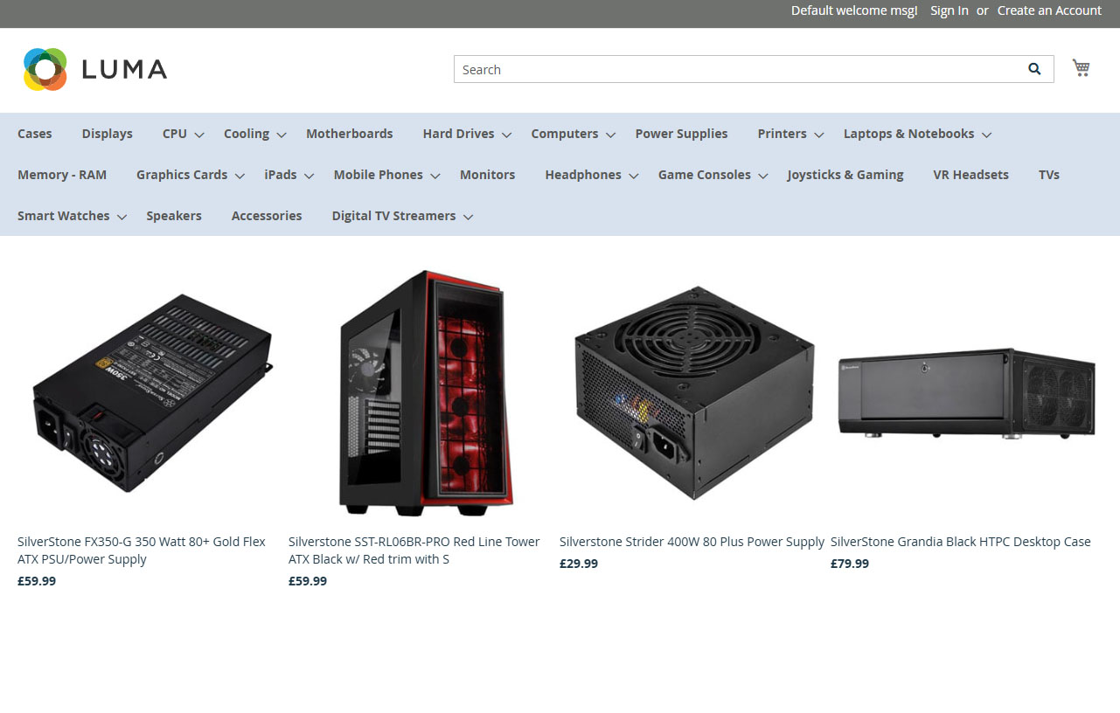Select the VR Headsets category
Screen dimensions: 1120x713
(x=970, y=175)
